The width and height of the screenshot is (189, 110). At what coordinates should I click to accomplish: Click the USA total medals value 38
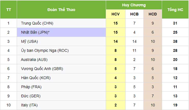pyautogui.click(x=175, y=42)
